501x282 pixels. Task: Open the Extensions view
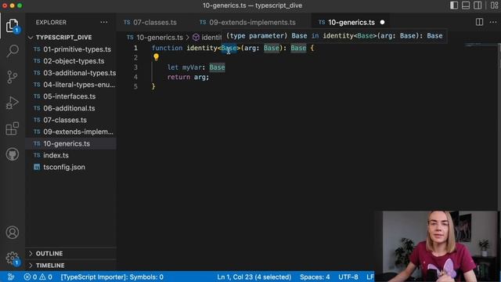[13, 128]
